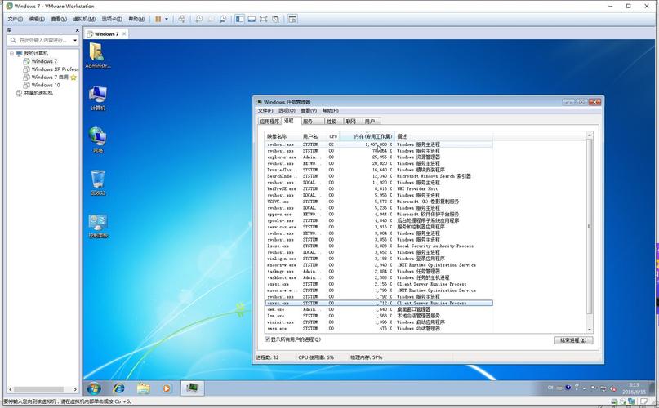Click the Windows Media Player taskbar icon
659x408 pixels.
[167, 388]
